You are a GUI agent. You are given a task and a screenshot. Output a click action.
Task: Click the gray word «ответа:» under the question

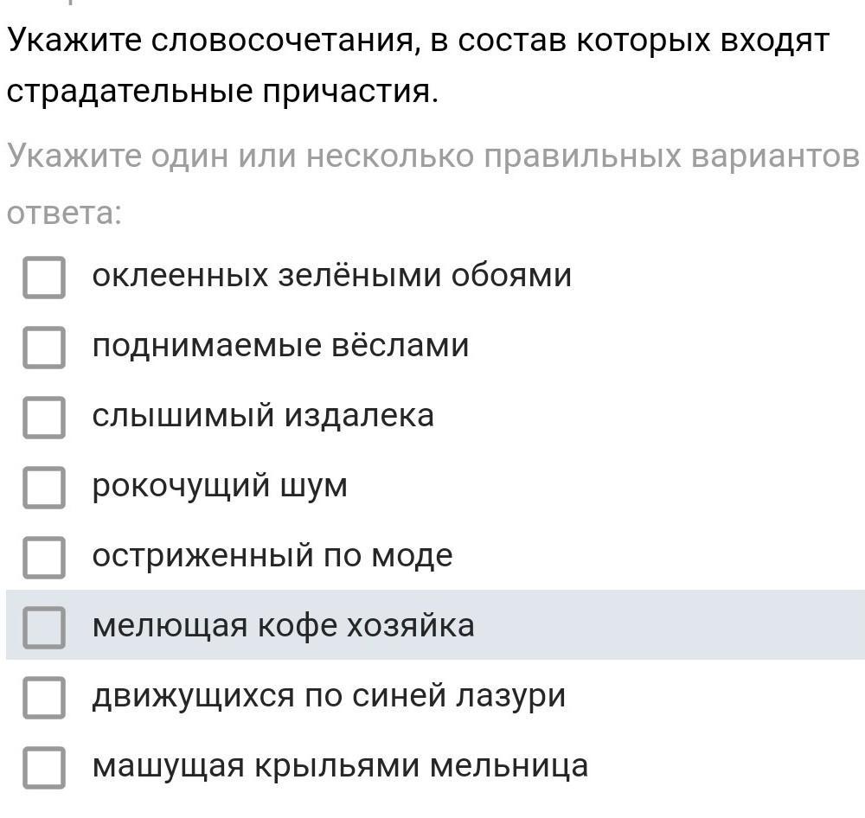coord(65,213)
